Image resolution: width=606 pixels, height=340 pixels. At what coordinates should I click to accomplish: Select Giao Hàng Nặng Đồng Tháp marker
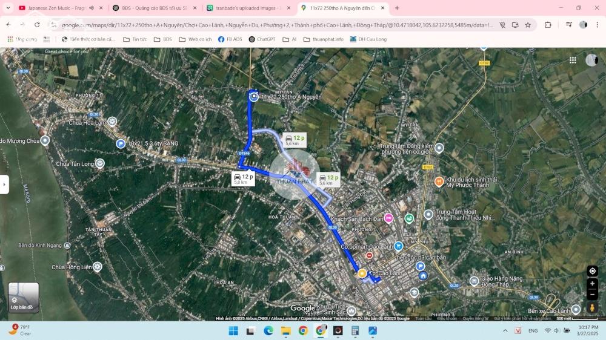pyautogui.click(x=474, y=281)
